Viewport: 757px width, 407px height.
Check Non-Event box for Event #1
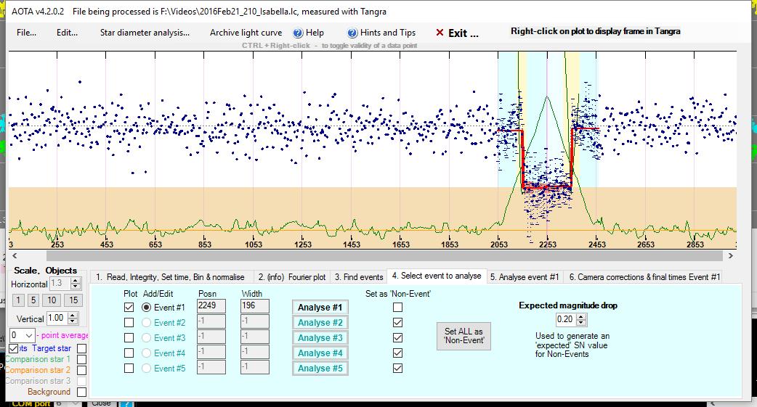coord(398,307)
